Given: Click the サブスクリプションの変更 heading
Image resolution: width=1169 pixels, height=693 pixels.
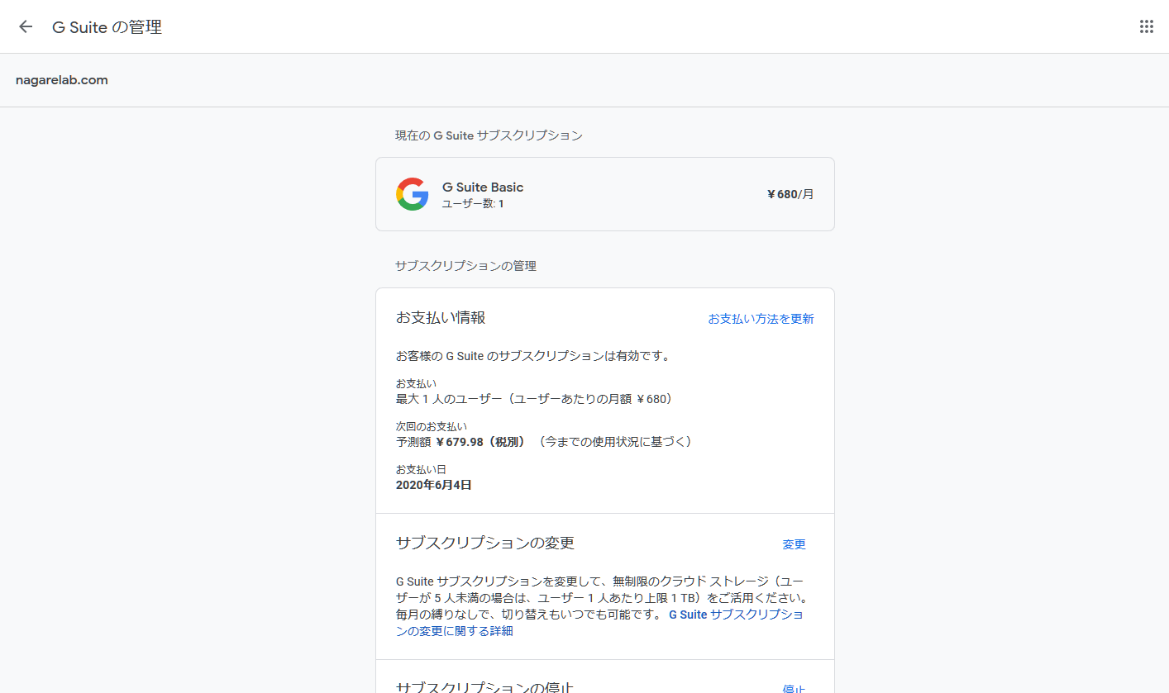Looking at the screenshot, I should click(485, 543).
